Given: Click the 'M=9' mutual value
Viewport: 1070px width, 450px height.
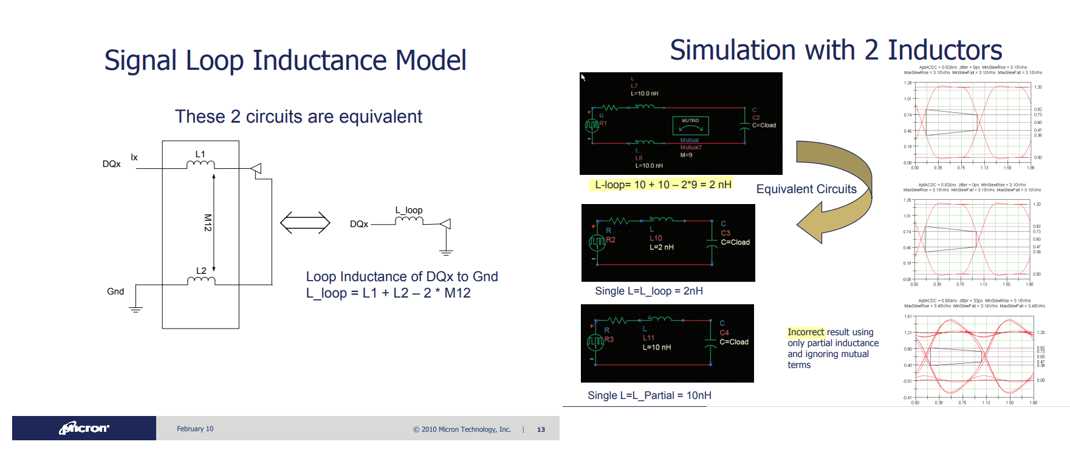Looking at the screenshot, I should pyautogui.click(x=686, y=155).
